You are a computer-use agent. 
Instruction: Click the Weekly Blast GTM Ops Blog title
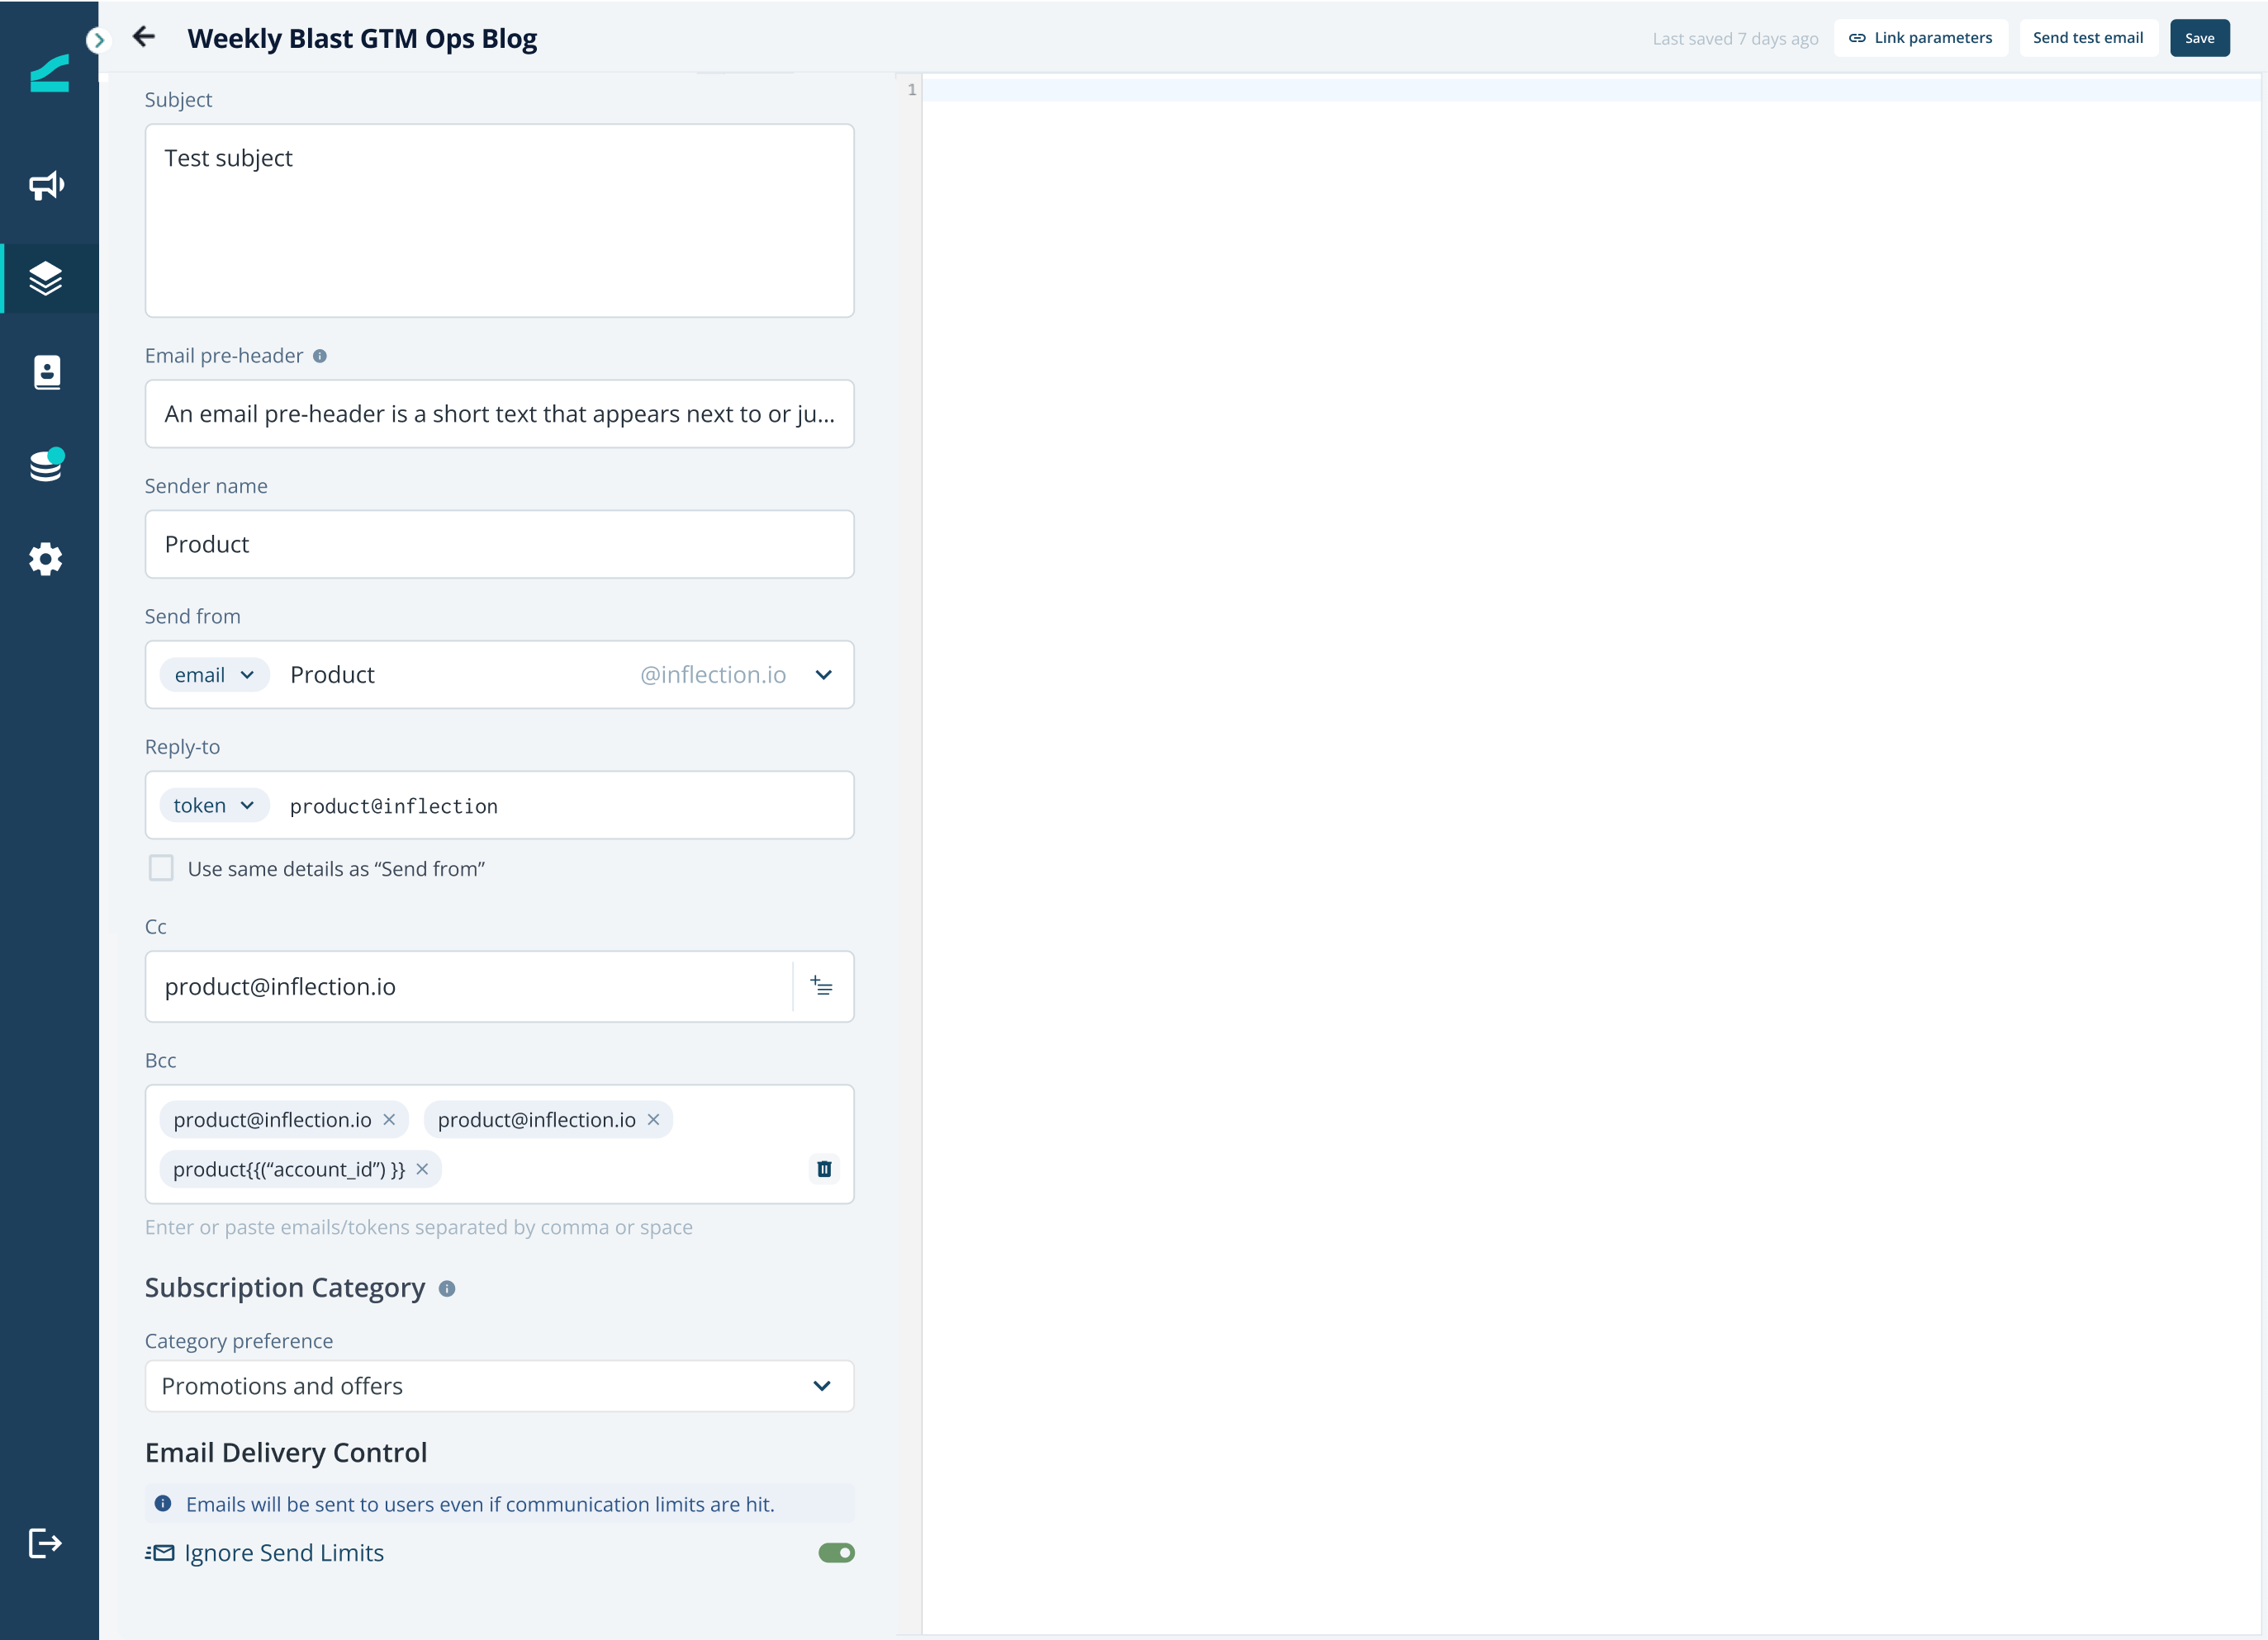[x=362, y=38]
